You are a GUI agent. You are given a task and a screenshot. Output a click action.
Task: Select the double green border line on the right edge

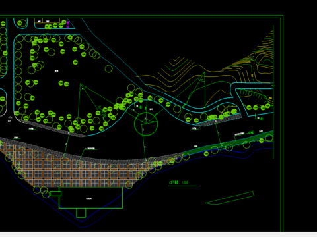(x=282, y=124)
